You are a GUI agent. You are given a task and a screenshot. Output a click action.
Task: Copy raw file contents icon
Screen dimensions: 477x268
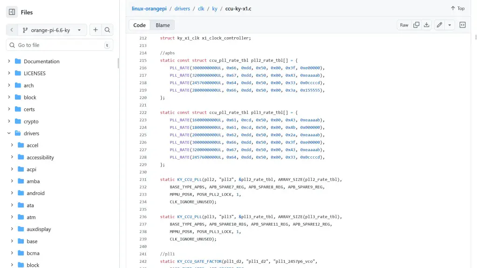click(416, 25)
